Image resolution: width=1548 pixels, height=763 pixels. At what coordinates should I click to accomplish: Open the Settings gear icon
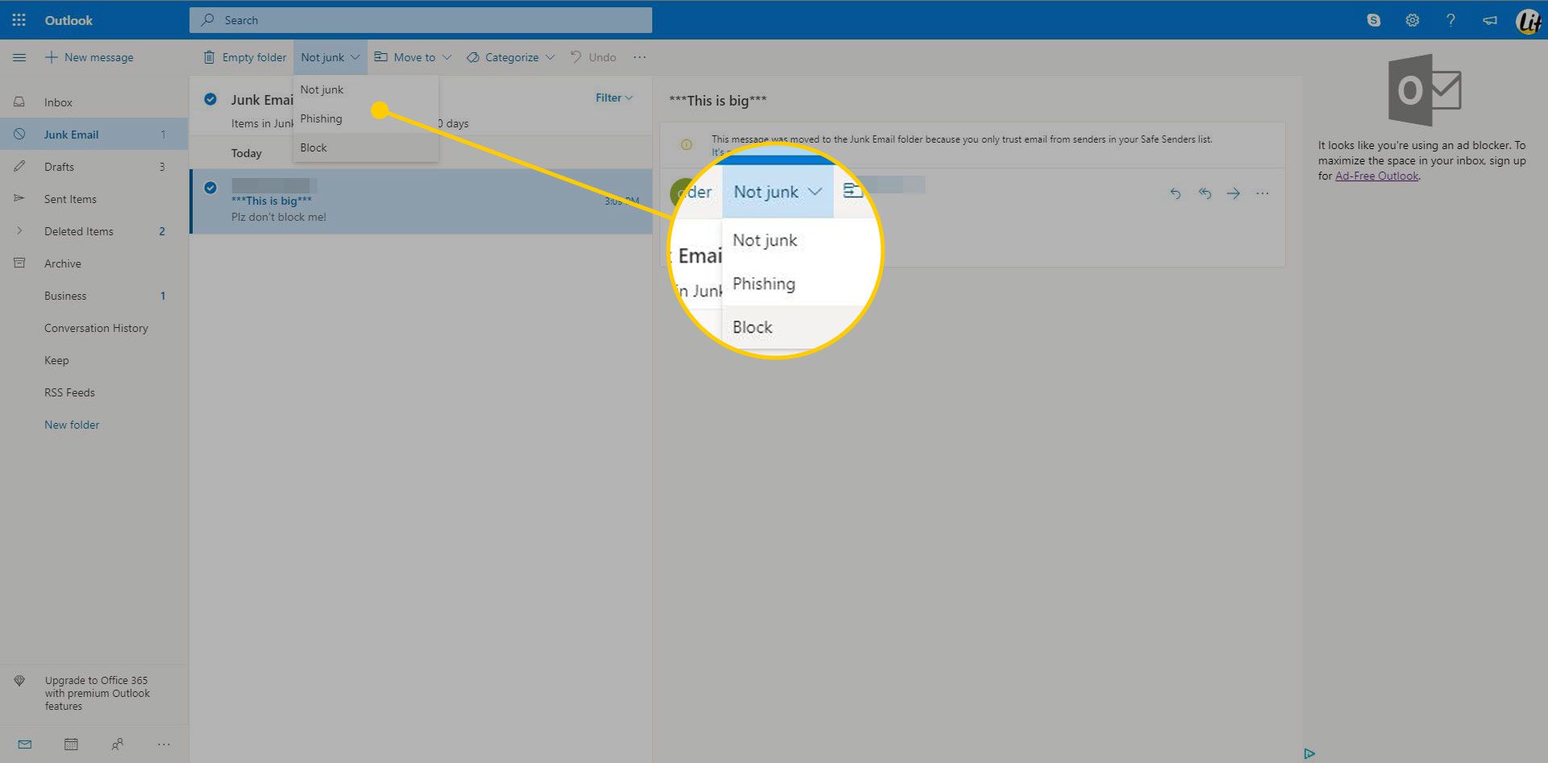coord(1413,20)
